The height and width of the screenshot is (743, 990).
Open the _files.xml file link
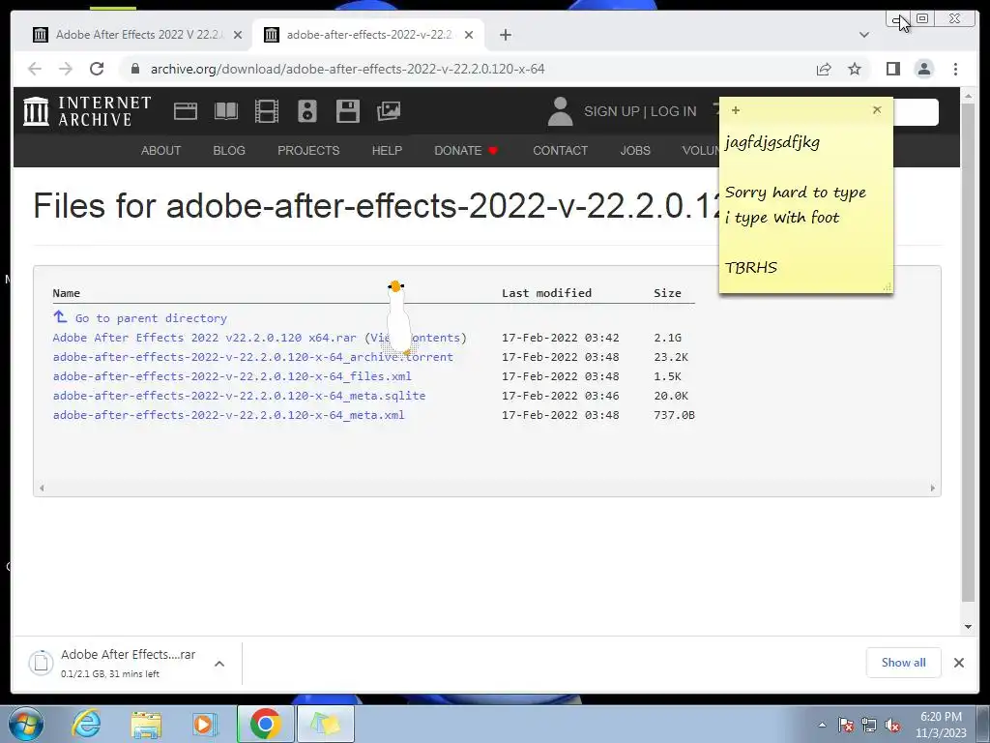(x=232, y=376)
